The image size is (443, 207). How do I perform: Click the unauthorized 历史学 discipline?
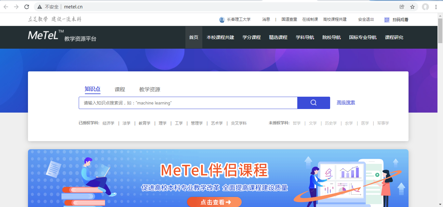(x=331, y=123)
